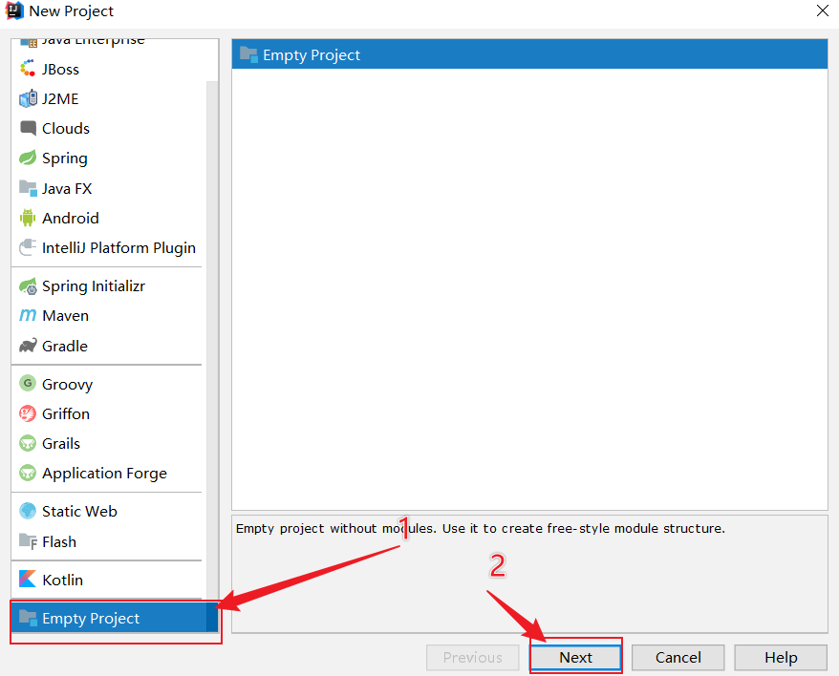The image size is (839, 676).
Task: Click the Next button
Action: click(575, 657)
